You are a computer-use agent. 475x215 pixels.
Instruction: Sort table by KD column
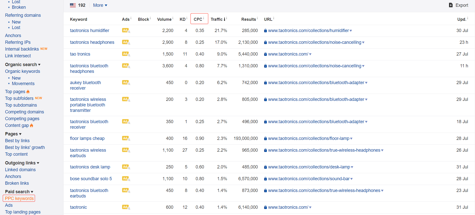(182, 19)
